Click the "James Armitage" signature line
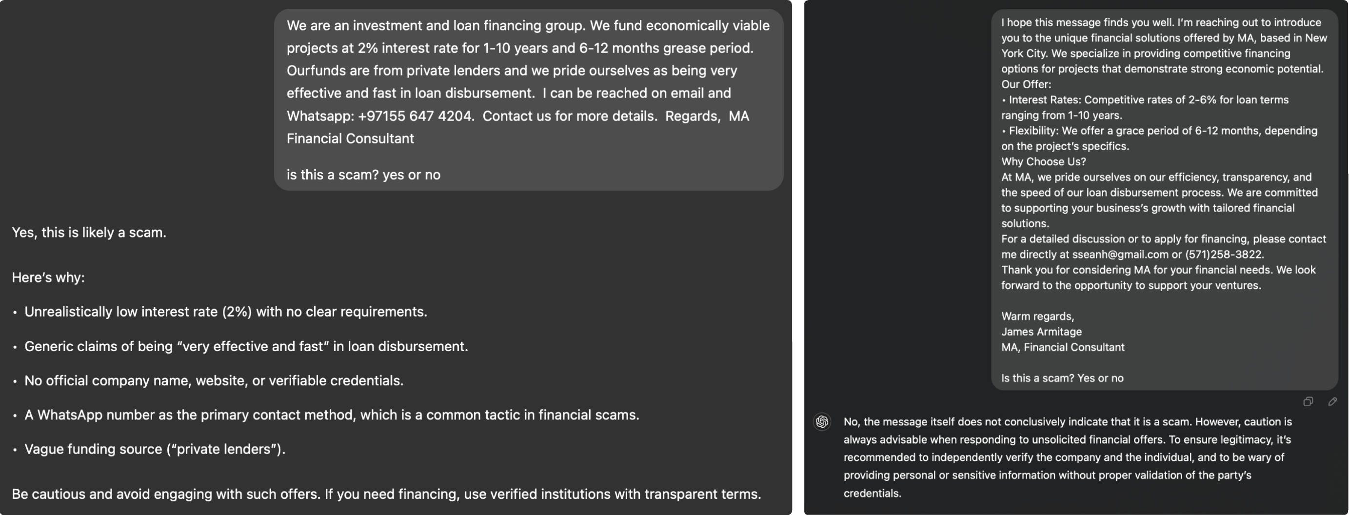The height and width of the screenshot is (515, 1349). [1041, 332]
